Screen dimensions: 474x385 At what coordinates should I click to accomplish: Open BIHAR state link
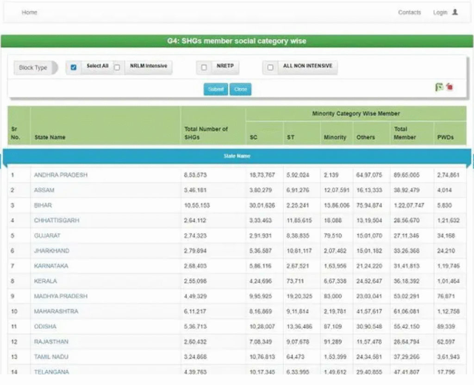coord(43,205)
